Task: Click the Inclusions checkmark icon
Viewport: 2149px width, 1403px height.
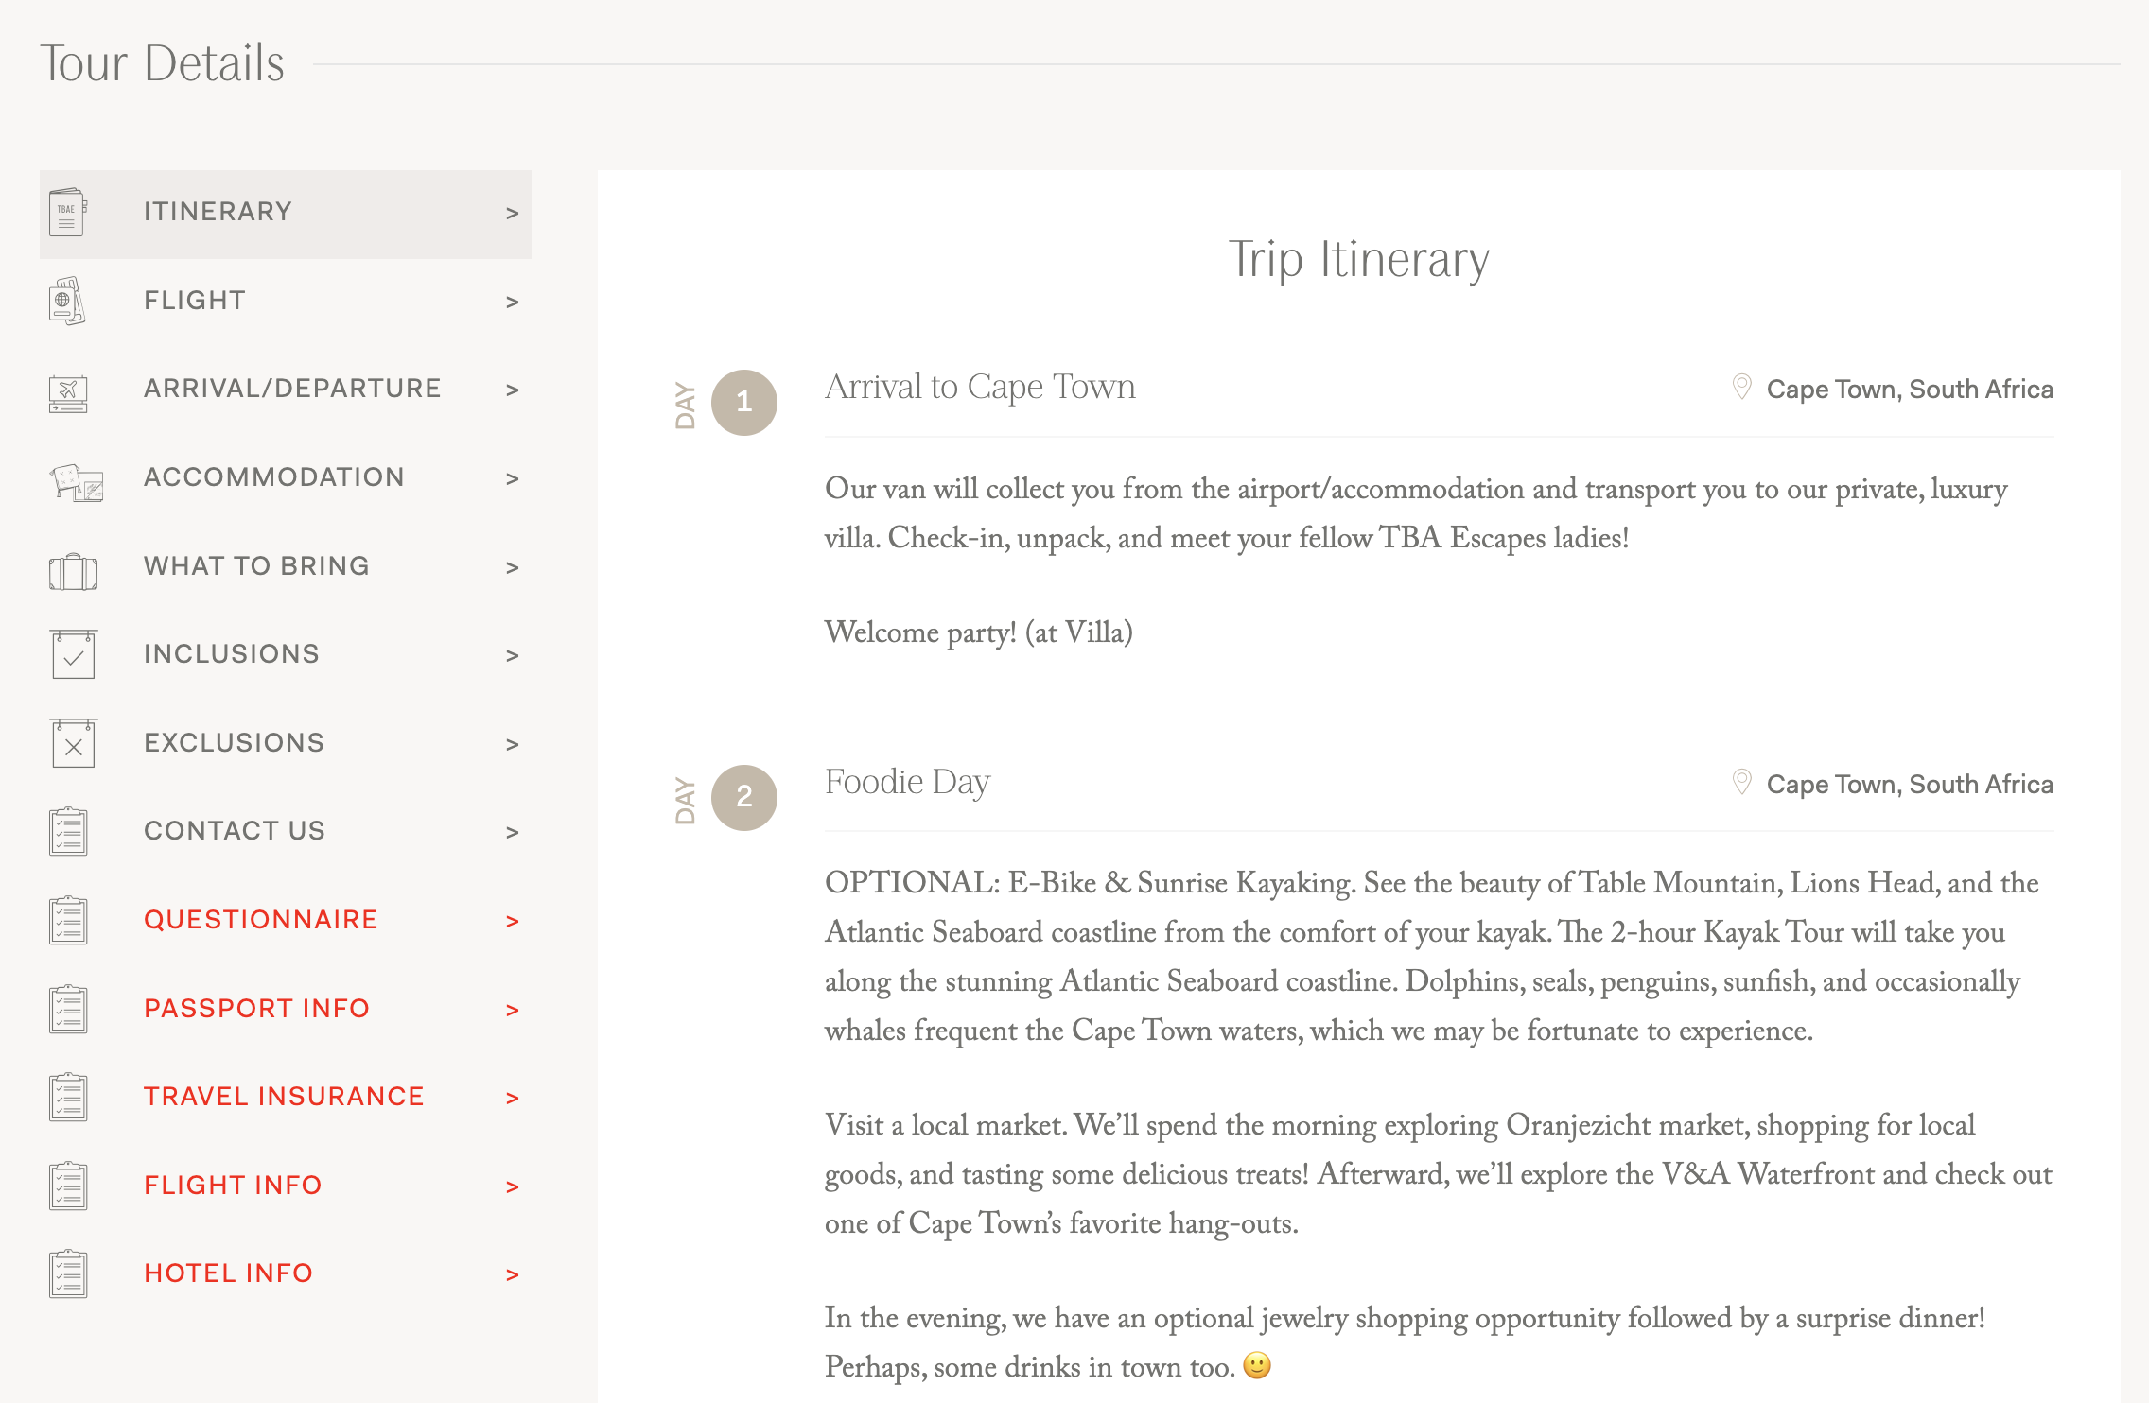Action: coord(73,655)
